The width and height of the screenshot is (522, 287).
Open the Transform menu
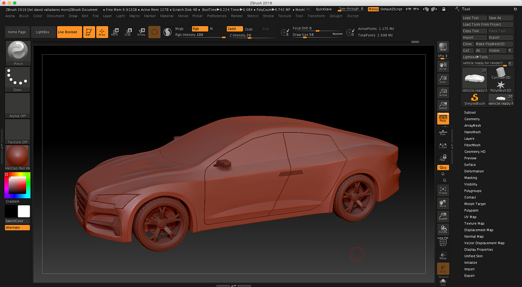coord(316,16)
